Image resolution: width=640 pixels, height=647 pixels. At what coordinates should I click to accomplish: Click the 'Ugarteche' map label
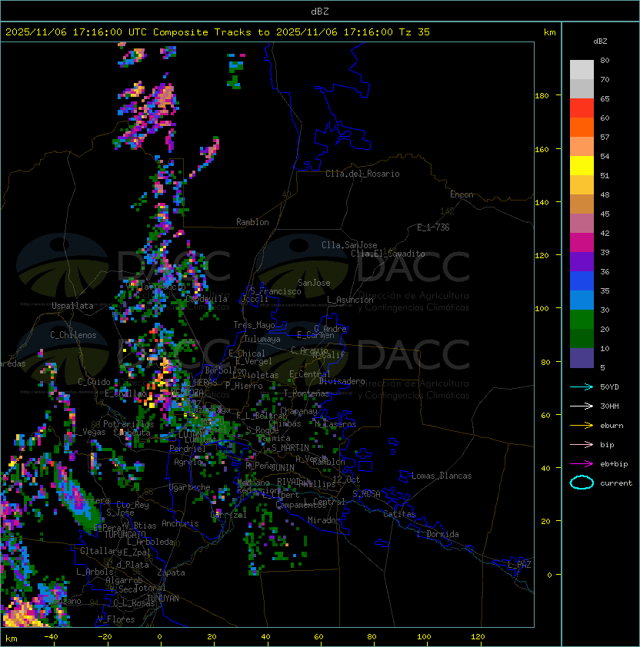(190, 488)
